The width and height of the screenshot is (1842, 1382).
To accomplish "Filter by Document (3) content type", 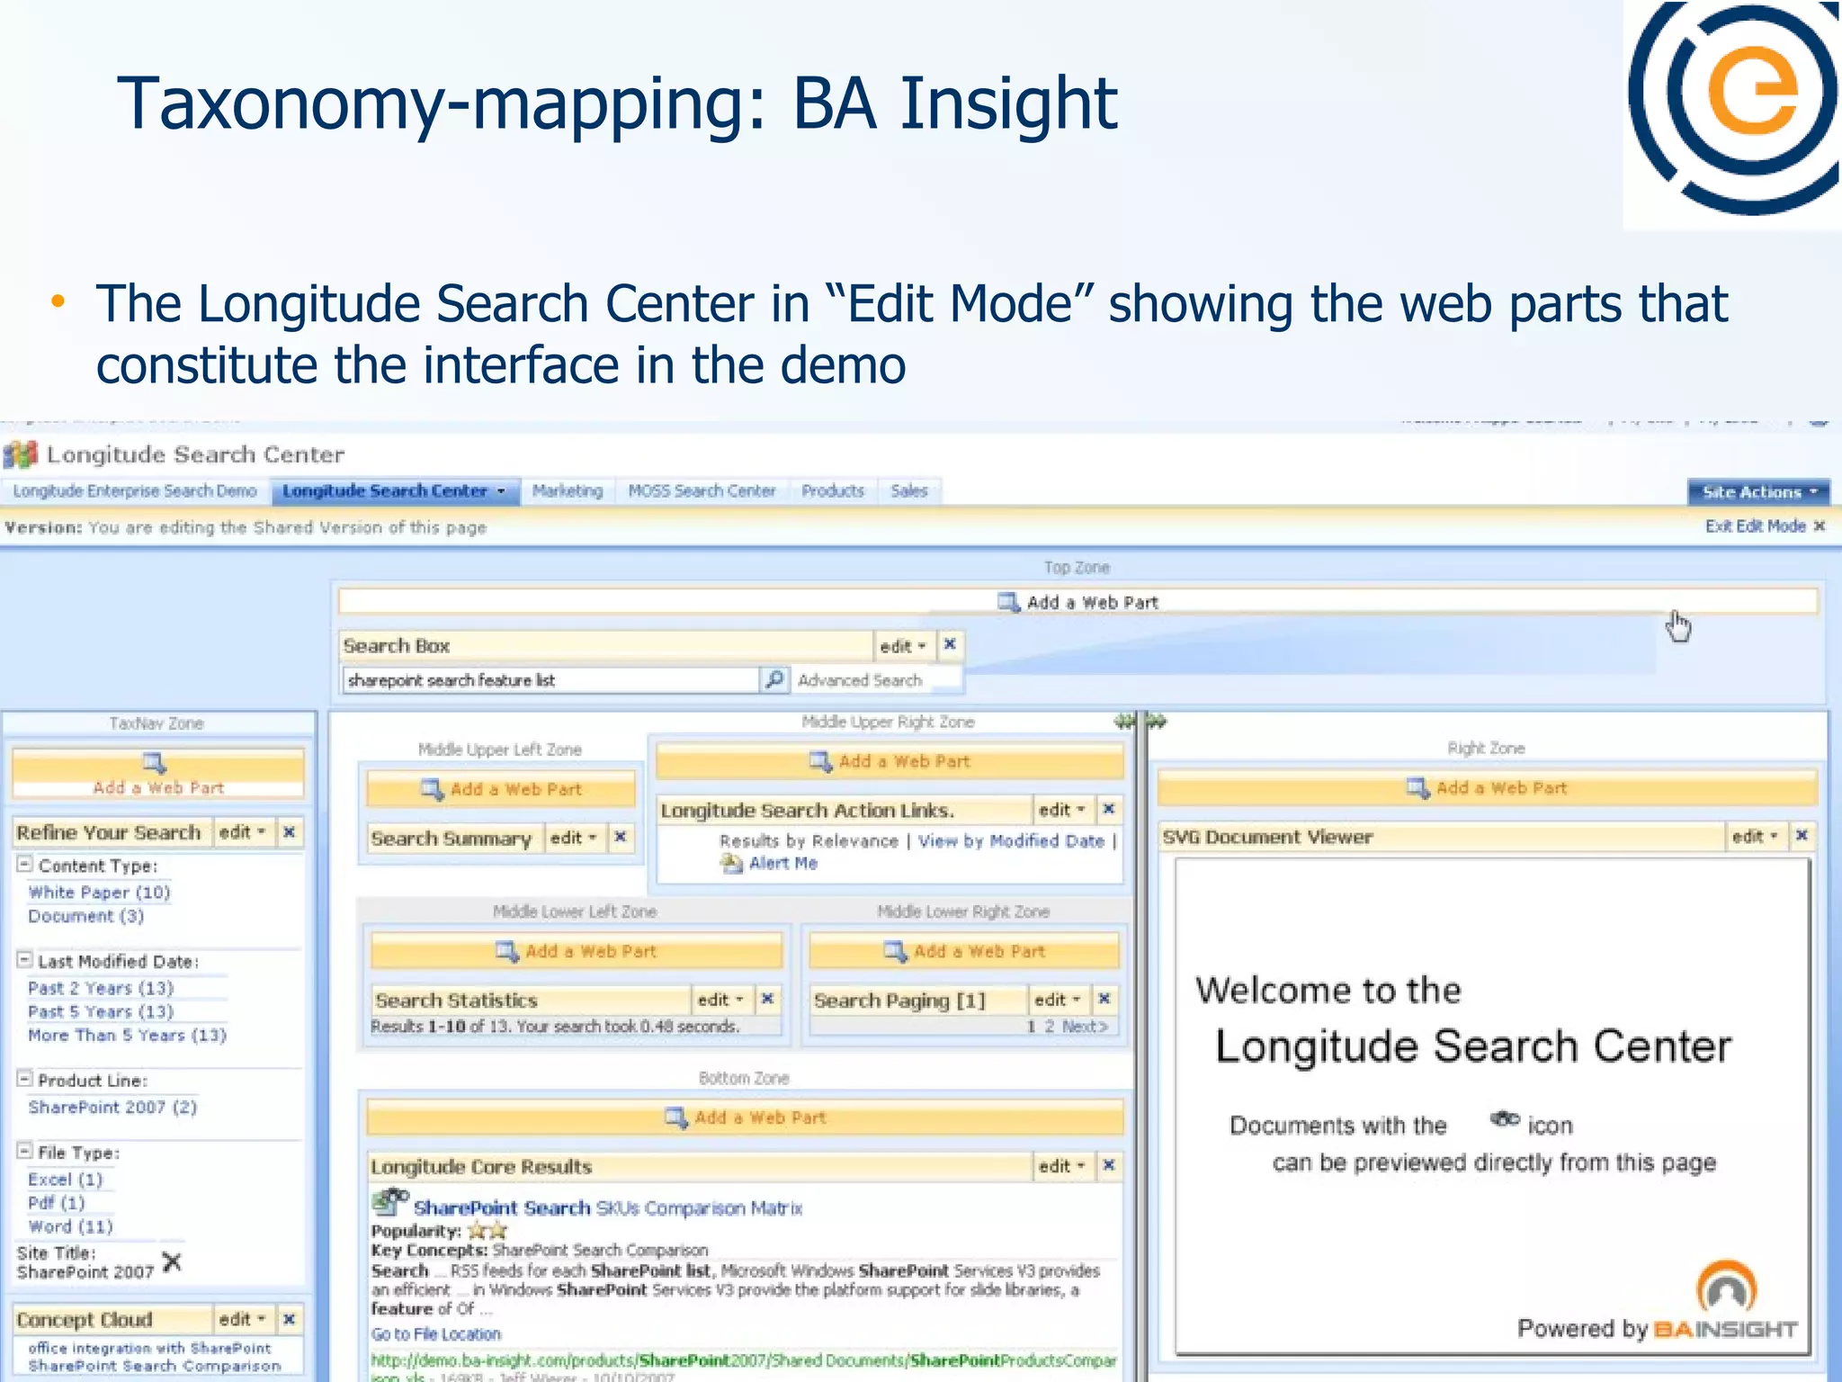I will click(86, 916).
